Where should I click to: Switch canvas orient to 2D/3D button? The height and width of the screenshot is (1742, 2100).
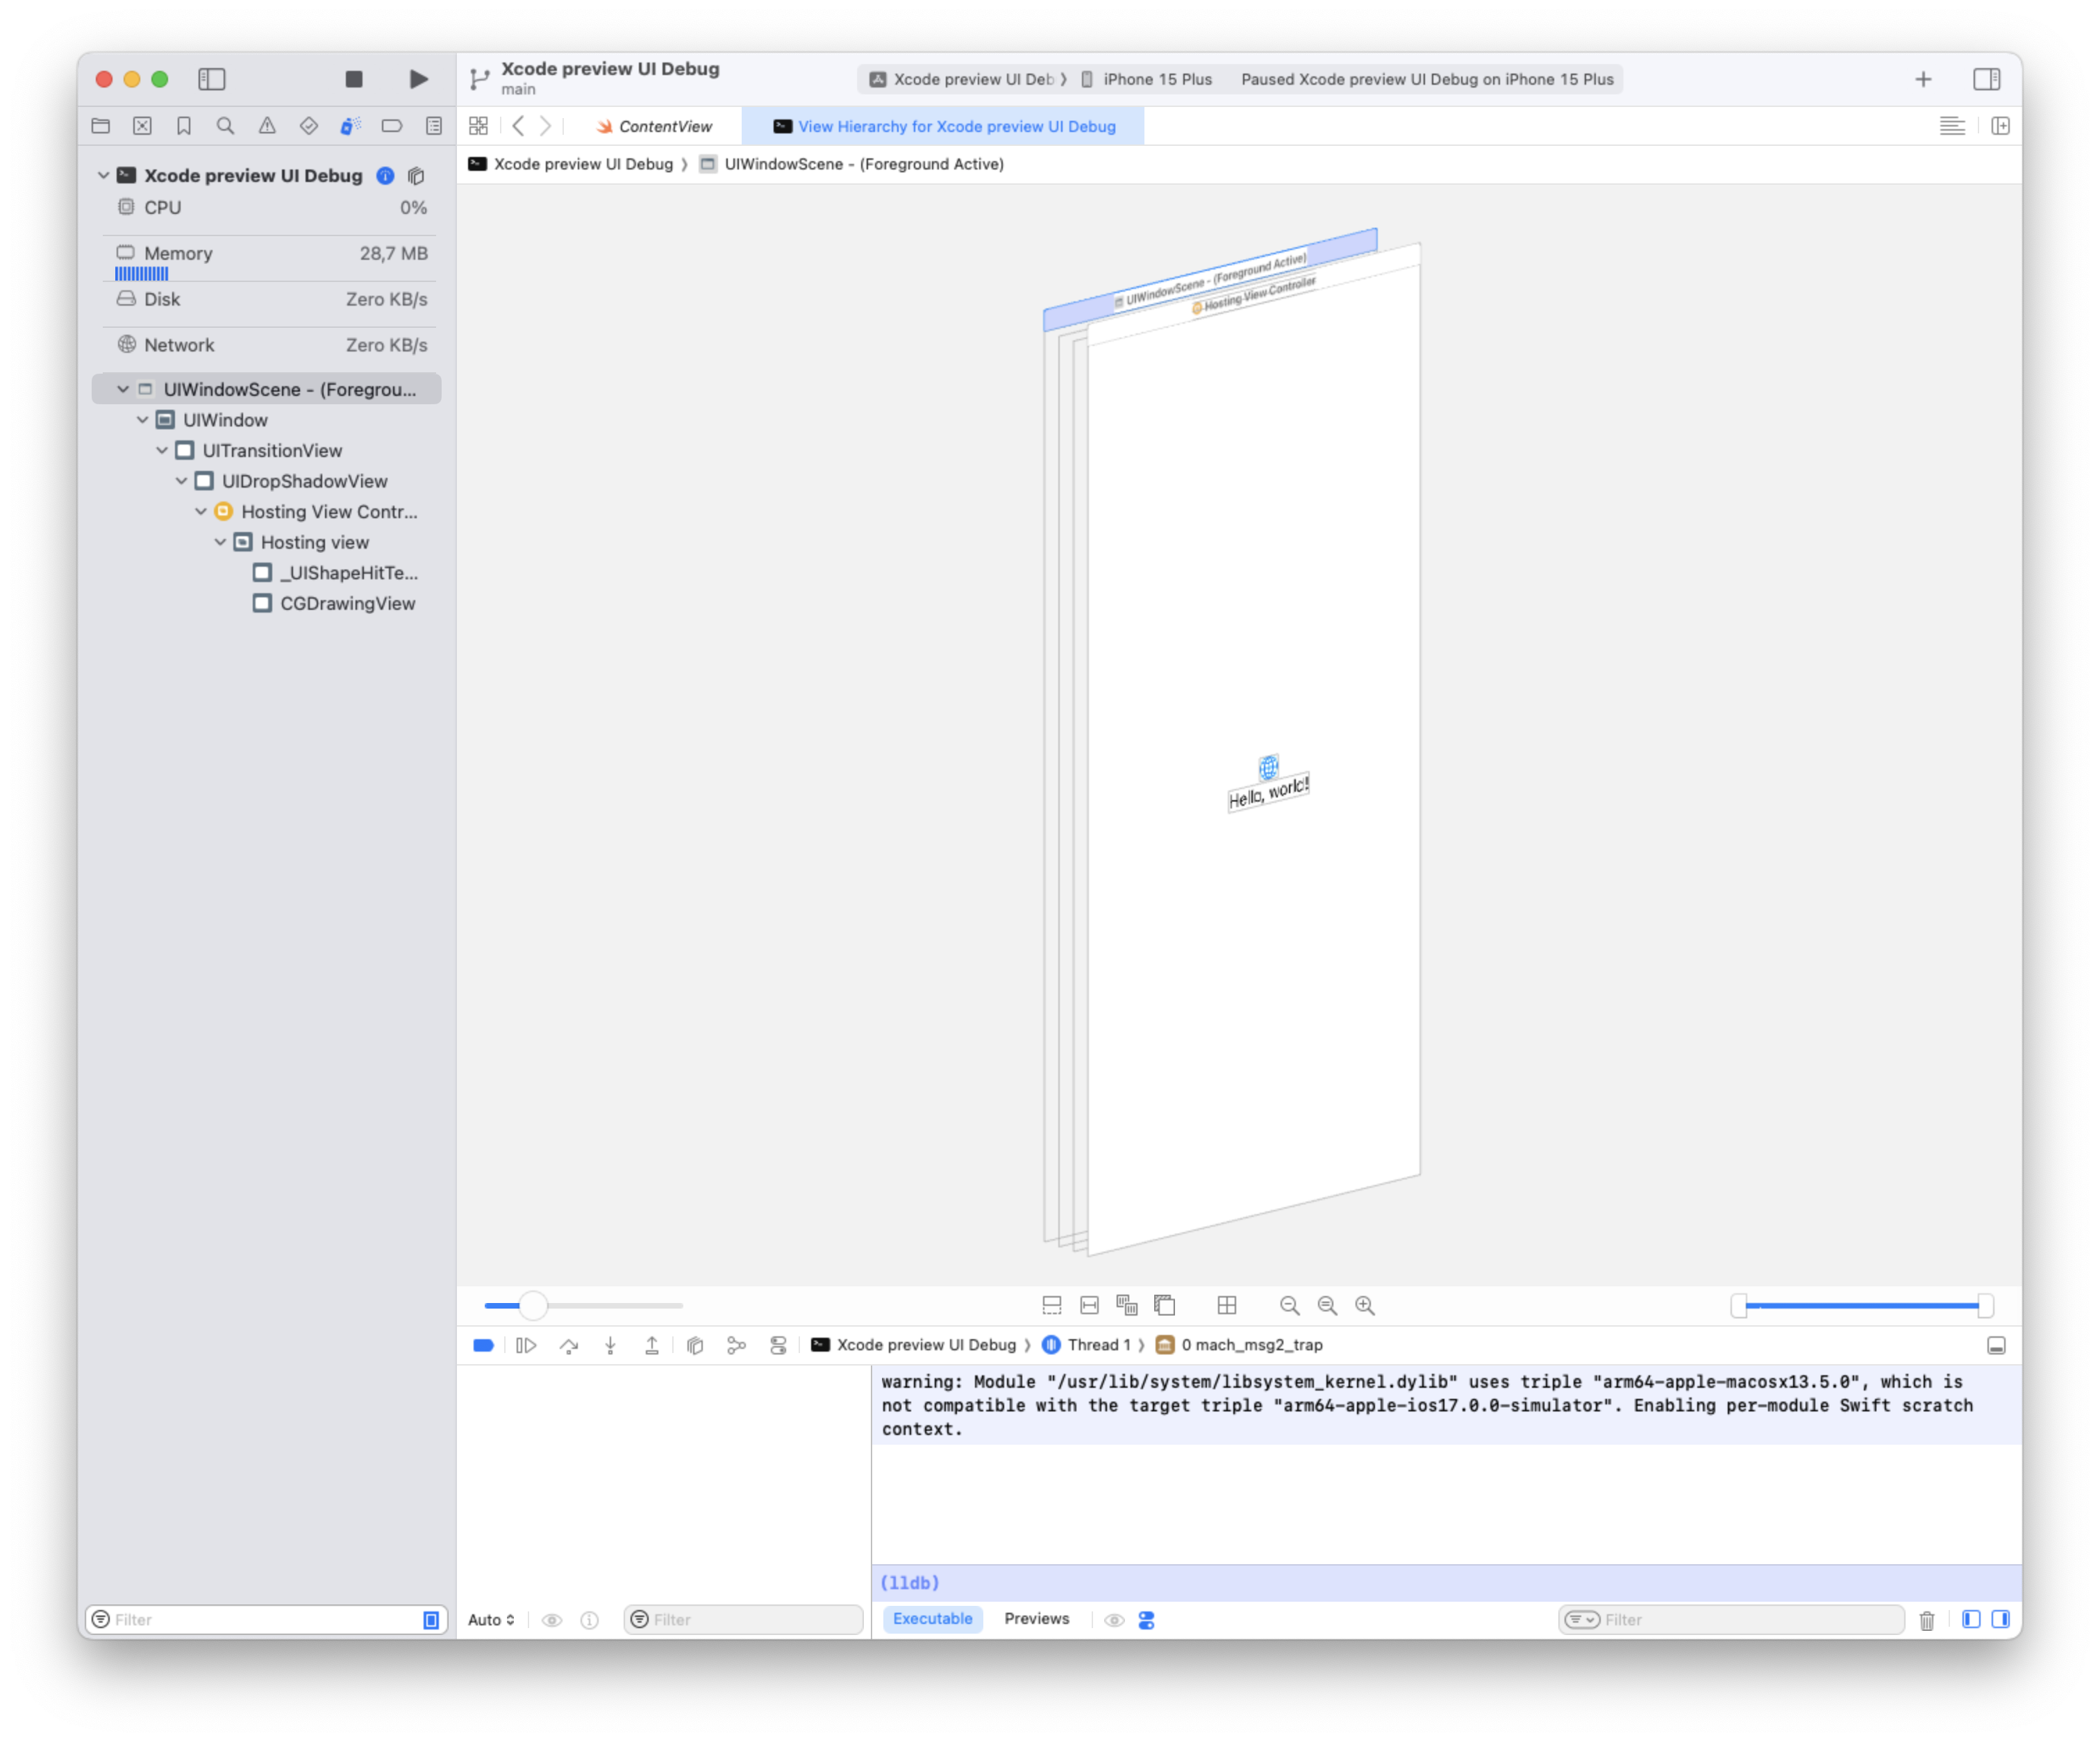(1165, 1305)
